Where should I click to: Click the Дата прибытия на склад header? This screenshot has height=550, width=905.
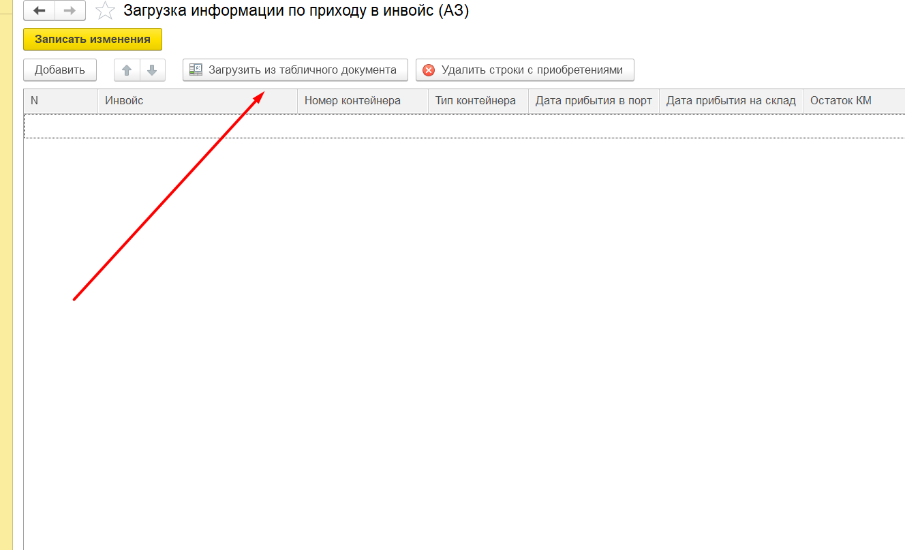[731, 101]
